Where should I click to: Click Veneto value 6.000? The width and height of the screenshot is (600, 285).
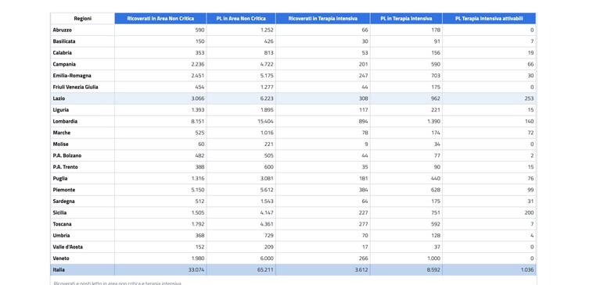tap(267, 258)
